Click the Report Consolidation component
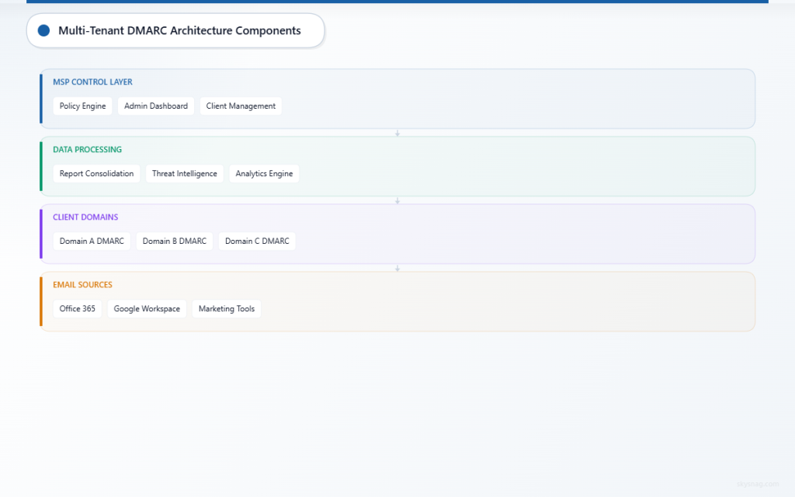795x497 pixels. pos(95,173)
